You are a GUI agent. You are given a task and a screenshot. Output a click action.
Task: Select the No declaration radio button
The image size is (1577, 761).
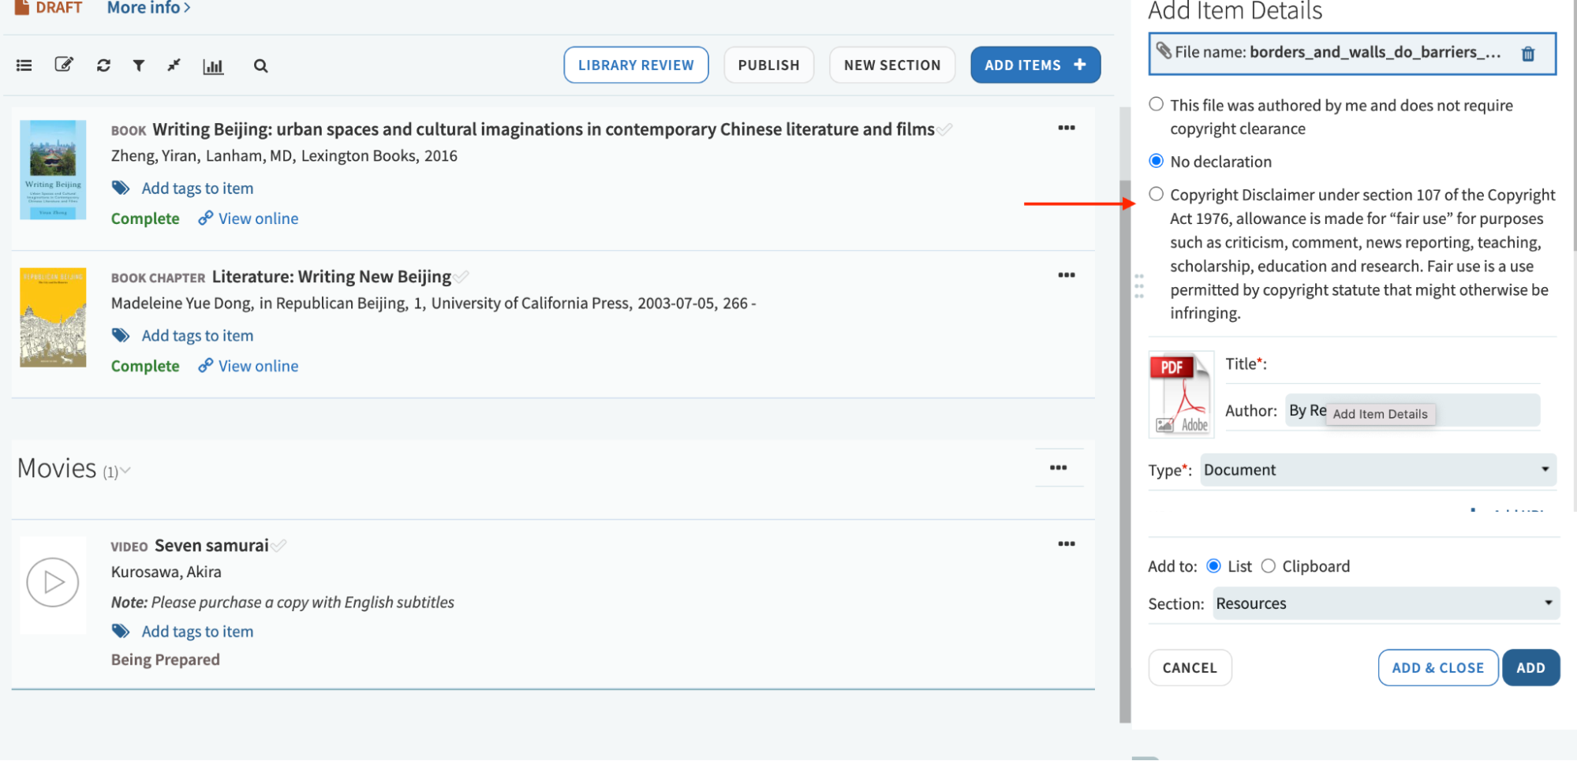coord(1156,160)
